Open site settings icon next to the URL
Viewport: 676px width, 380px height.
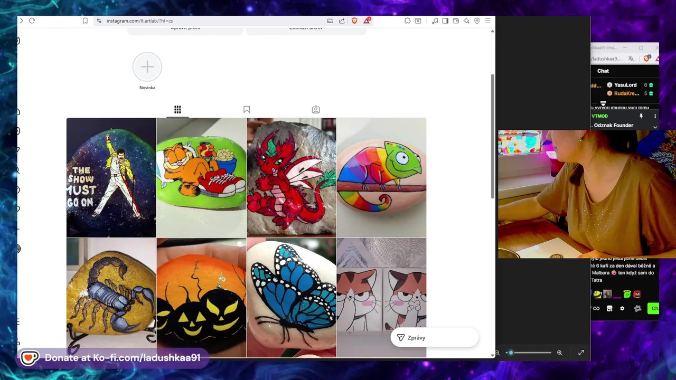click(x=98, y=21)
